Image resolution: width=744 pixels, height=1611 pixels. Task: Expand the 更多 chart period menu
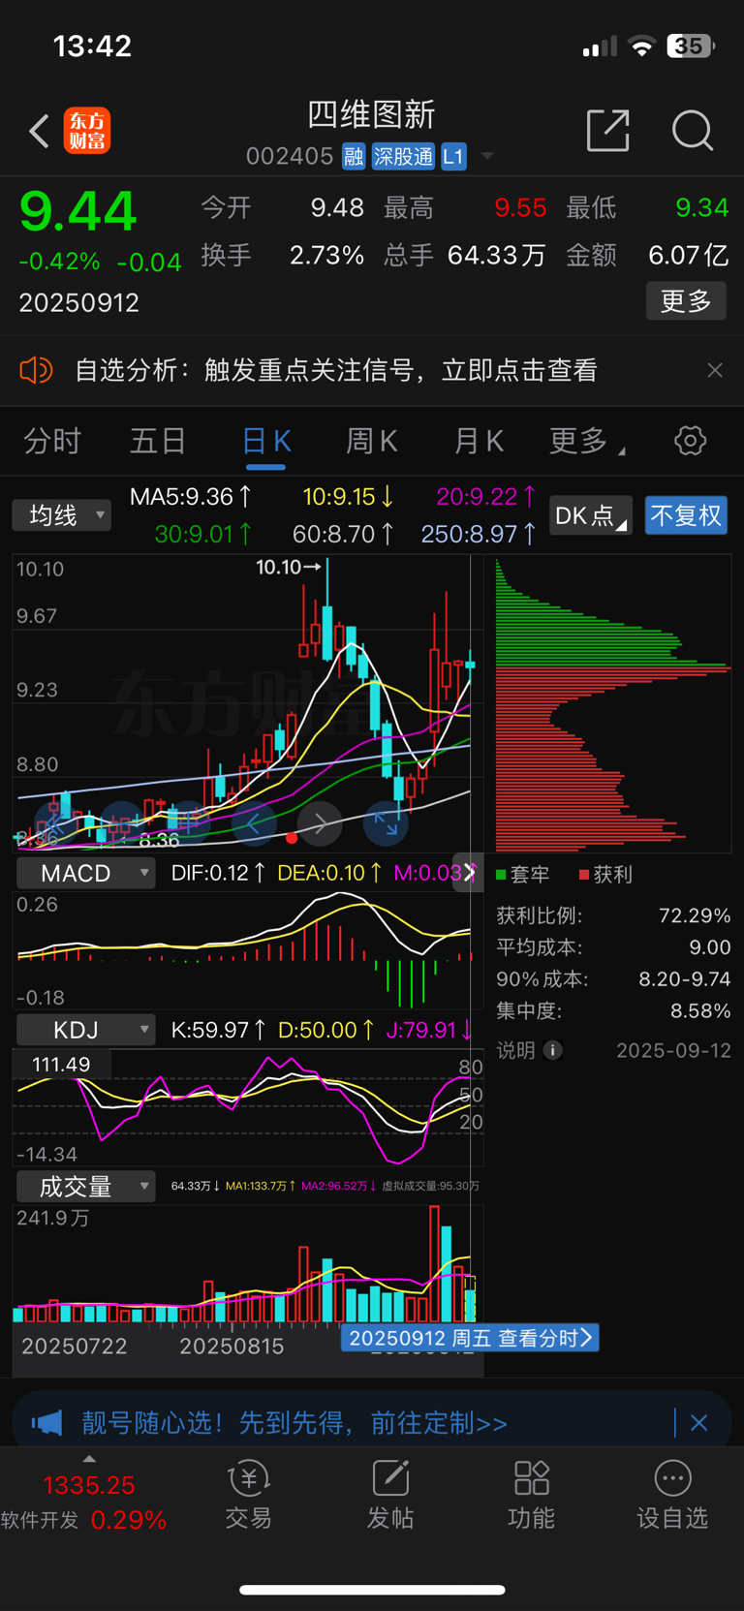coord(587,442)
